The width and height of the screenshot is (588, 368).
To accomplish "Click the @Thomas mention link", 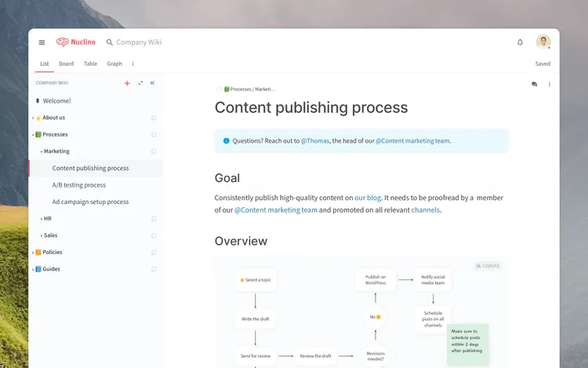I will coord(315,140).
